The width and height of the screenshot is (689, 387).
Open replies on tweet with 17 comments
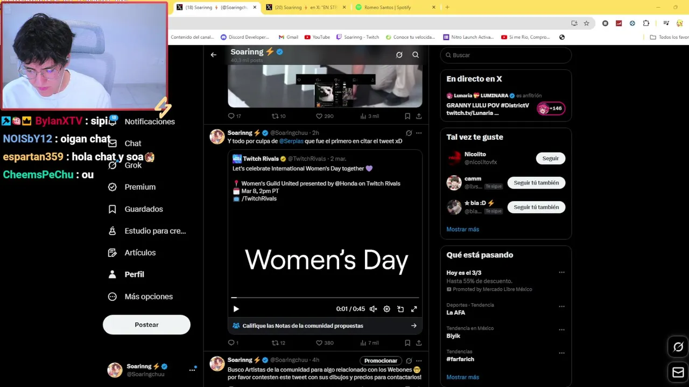point(234,116)
